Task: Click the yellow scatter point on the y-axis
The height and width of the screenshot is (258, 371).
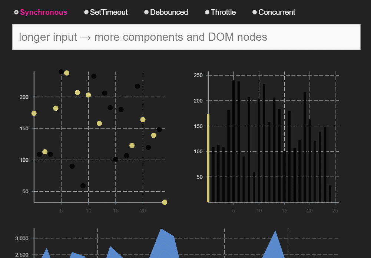Action: (34, 113)
